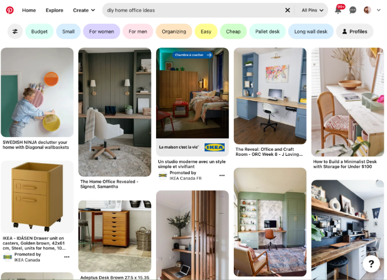This screenshot has height=280, width=387.
Task: Open the notifications bell icon
Action: pos(338,10)
